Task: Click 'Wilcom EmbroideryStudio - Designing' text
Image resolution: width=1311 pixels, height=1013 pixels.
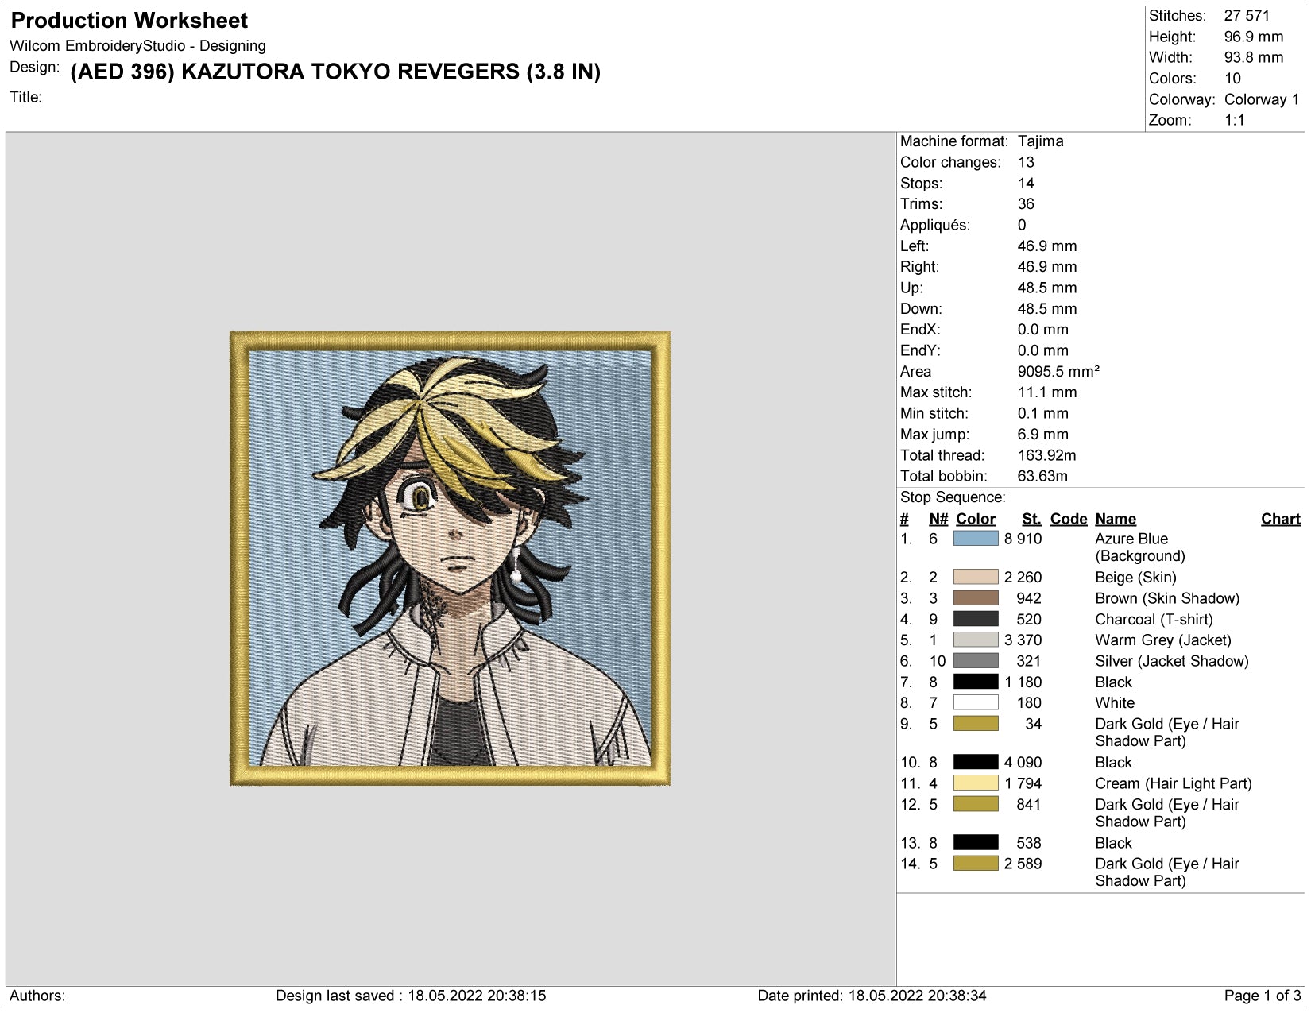Action: click(x=137, y=46)
